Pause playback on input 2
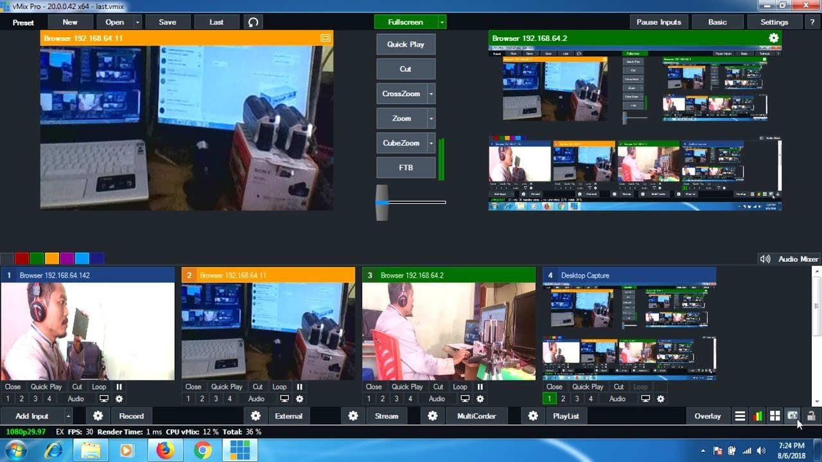The image size is (822, 462). (x=299, y=387)
